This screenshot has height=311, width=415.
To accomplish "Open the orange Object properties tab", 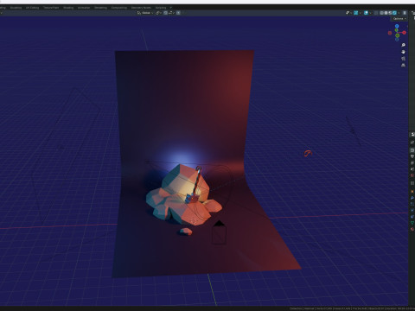I will pyautogui.click(x=412, y=192).
